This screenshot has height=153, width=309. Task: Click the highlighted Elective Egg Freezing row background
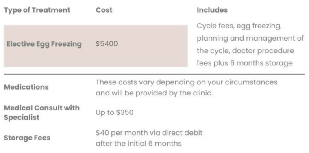tap(96, 46)
